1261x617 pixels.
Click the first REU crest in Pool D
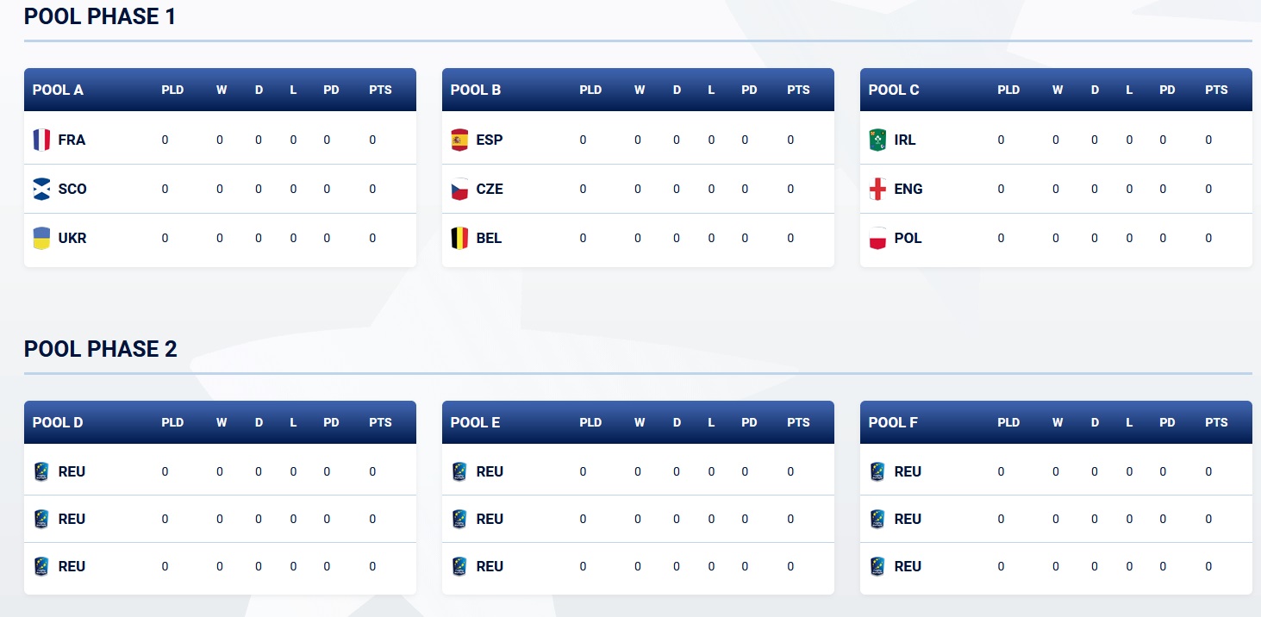41,471
